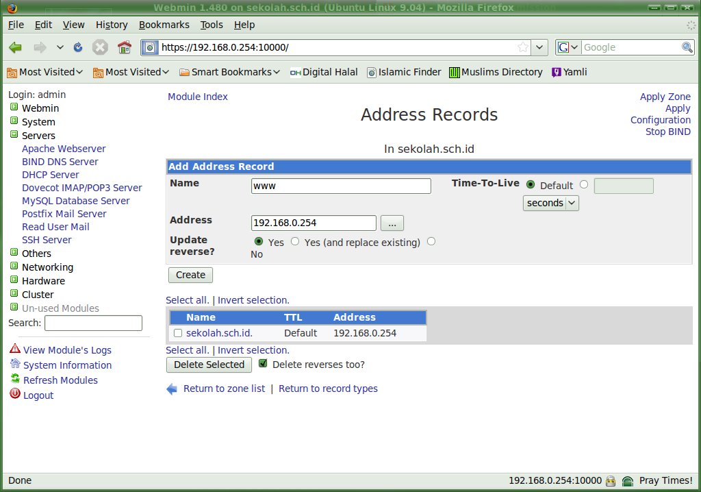This screenshot has width=701, height=492.
Task: Click the Refresh Modules icon
Action: (x=15, y=379)
